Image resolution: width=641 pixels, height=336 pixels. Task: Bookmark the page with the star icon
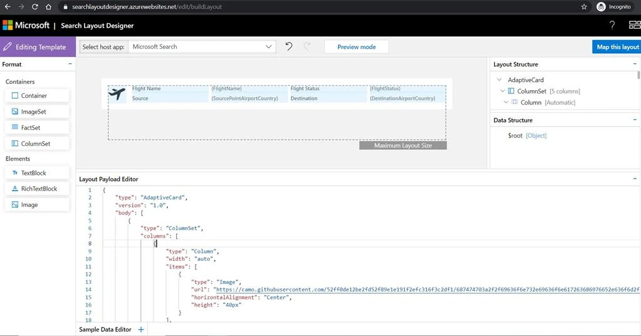584,7
